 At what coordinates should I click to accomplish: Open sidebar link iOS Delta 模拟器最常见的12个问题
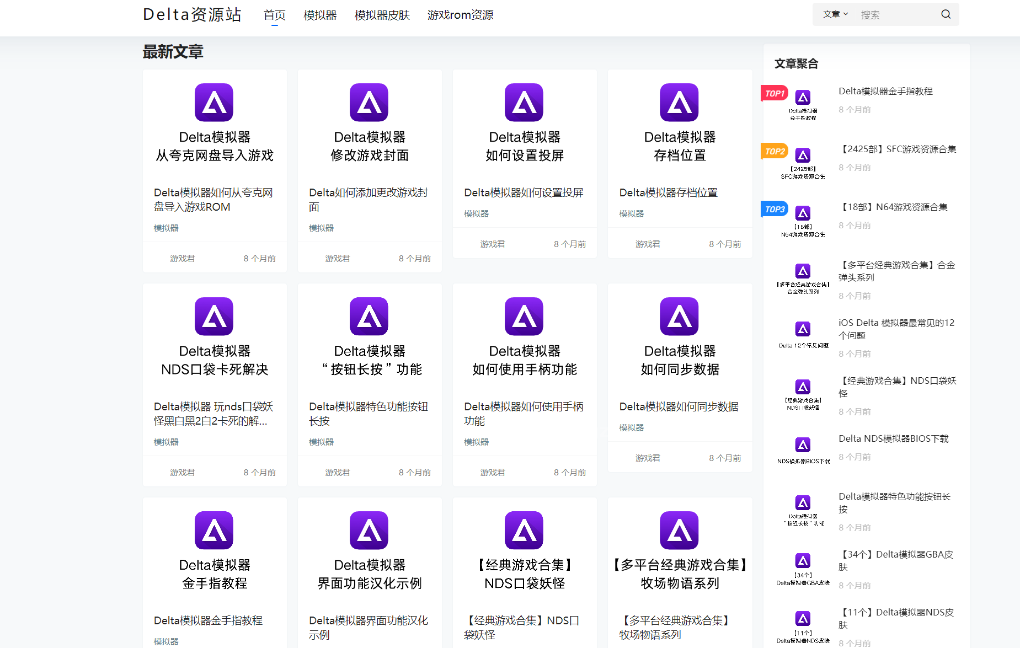click(x=896, y=329)
